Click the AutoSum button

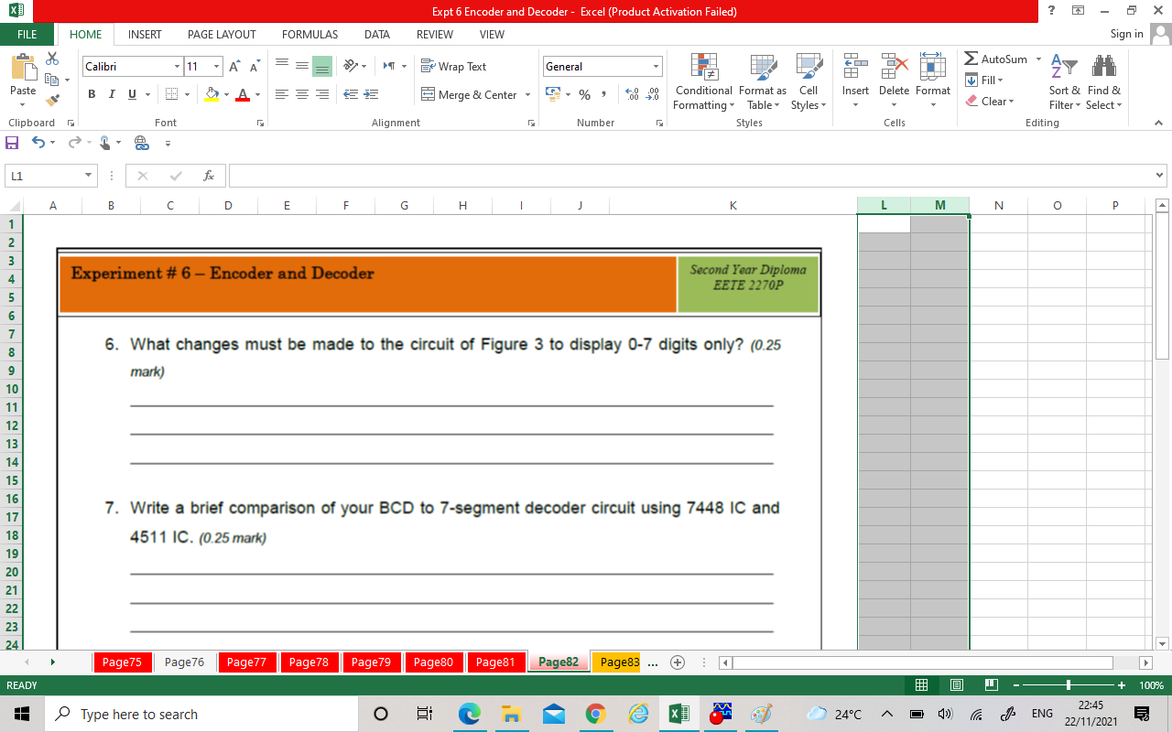tap(998, 59)
